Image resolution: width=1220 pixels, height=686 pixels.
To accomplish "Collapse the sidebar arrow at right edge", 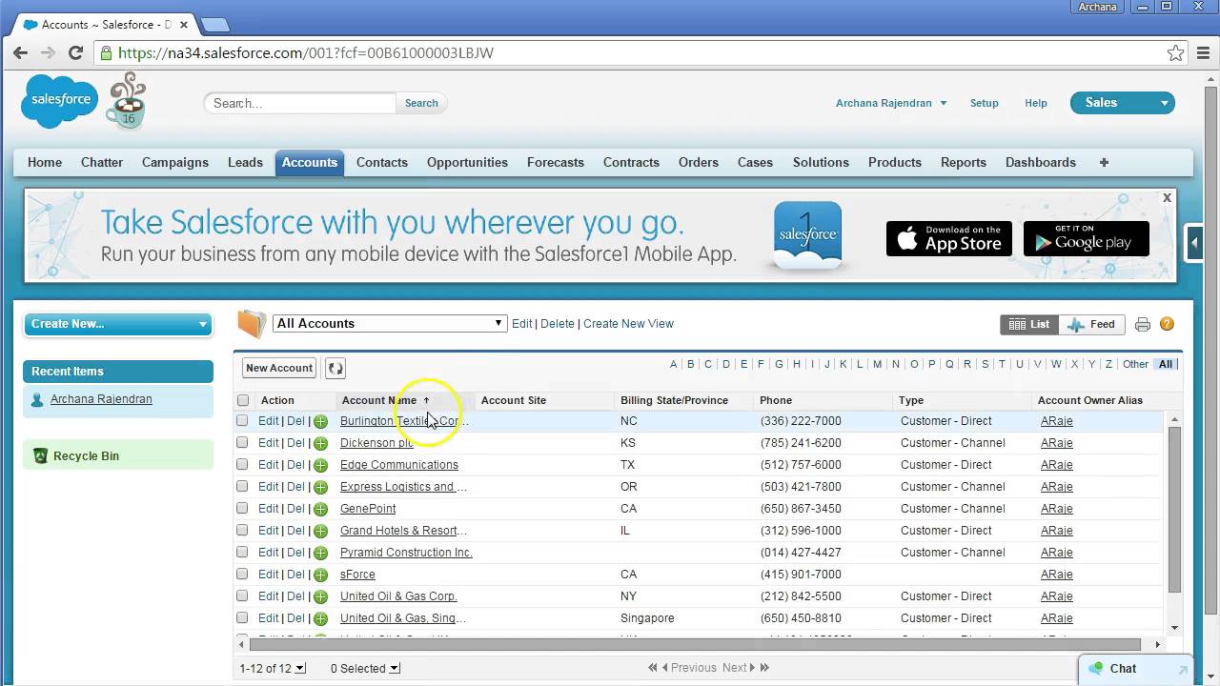I will click(1195, 243).
